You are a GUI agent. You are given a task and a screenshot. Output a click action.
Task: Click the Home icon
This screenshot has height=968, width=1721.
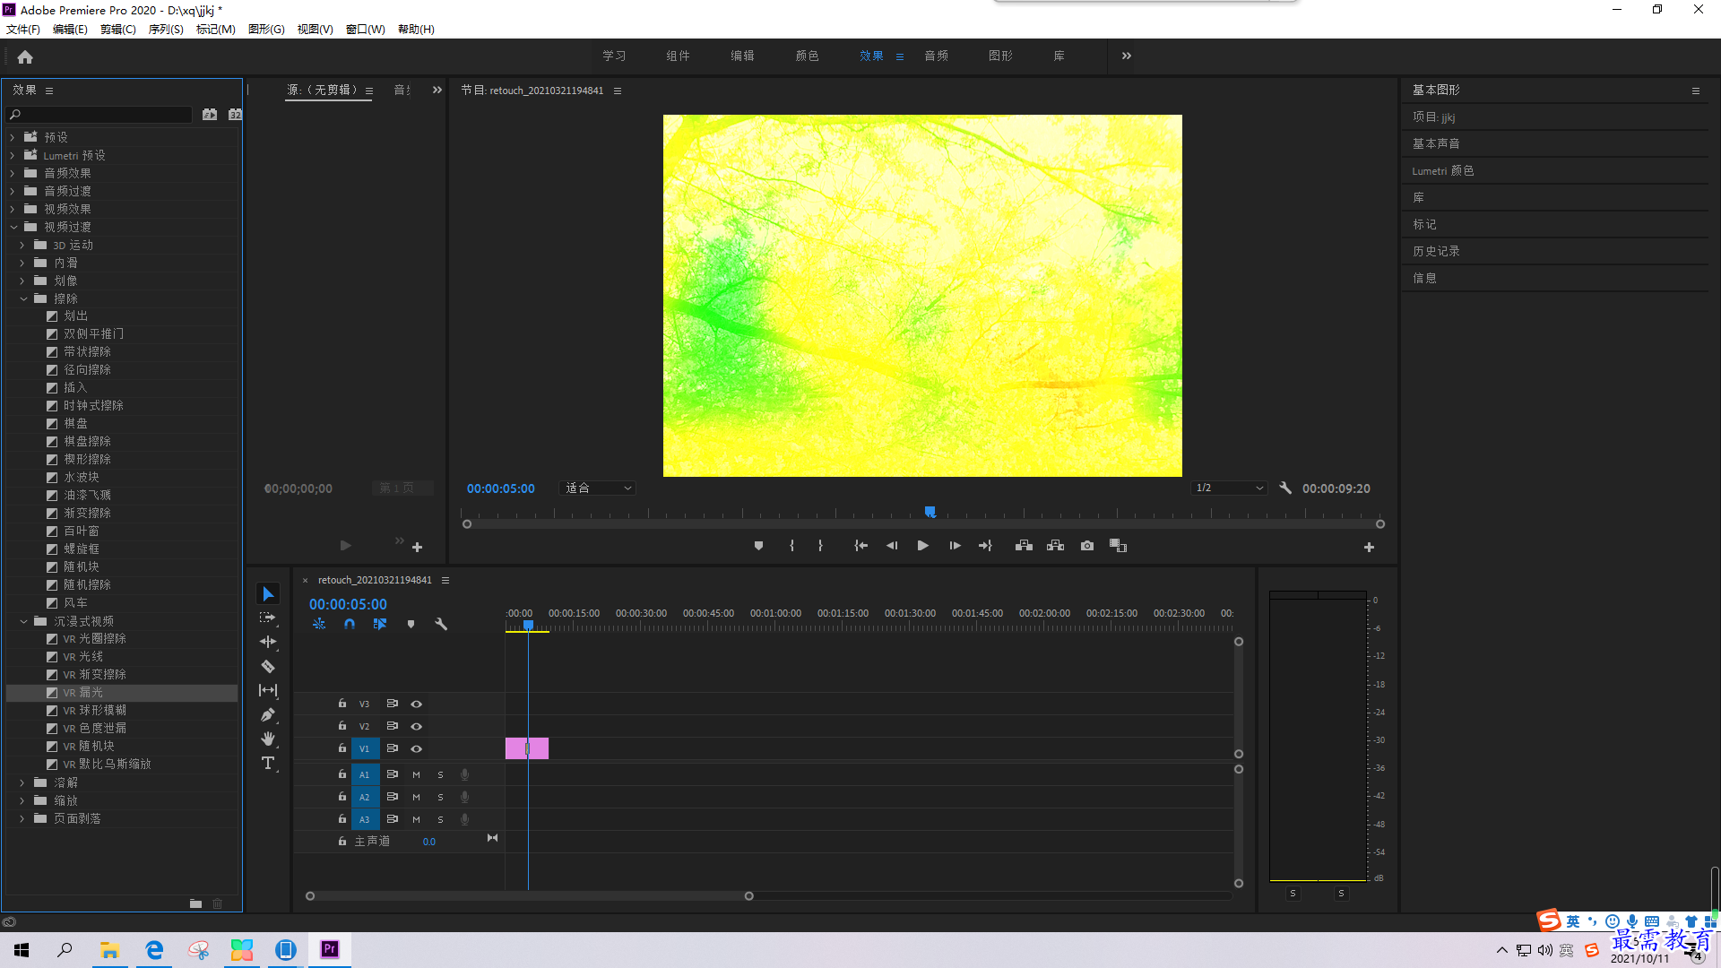25,56
